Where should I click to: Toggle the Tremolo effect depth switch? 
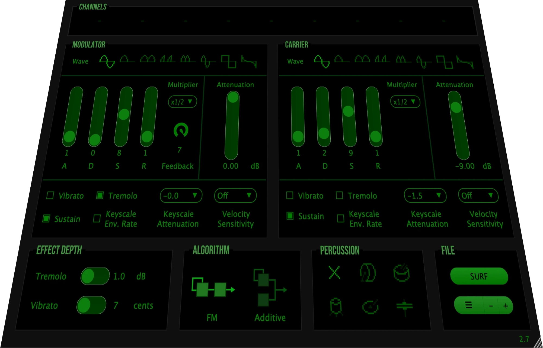pyautogui.click(x=95, y=276)
